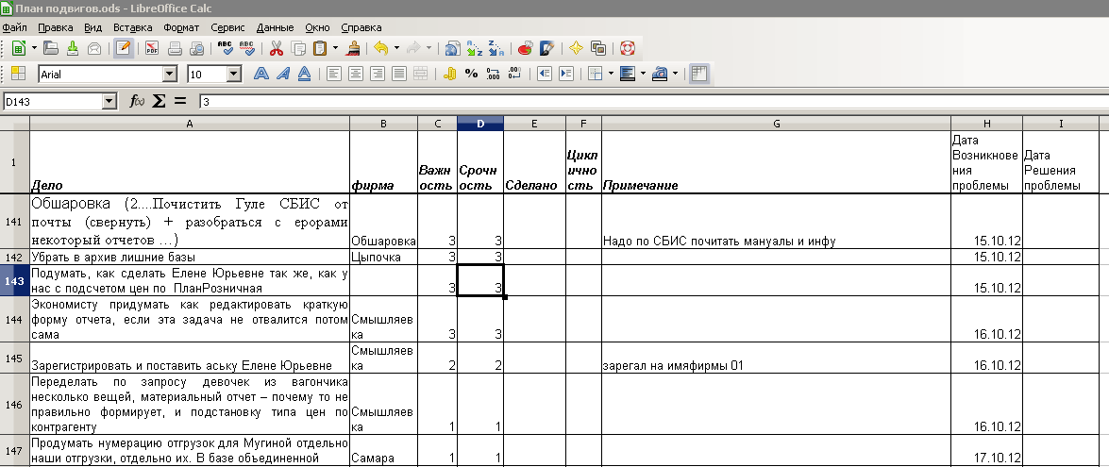This screenshot has width=1109, height=467.
Task: Open font size dropdown
Action: coord(234,75)
